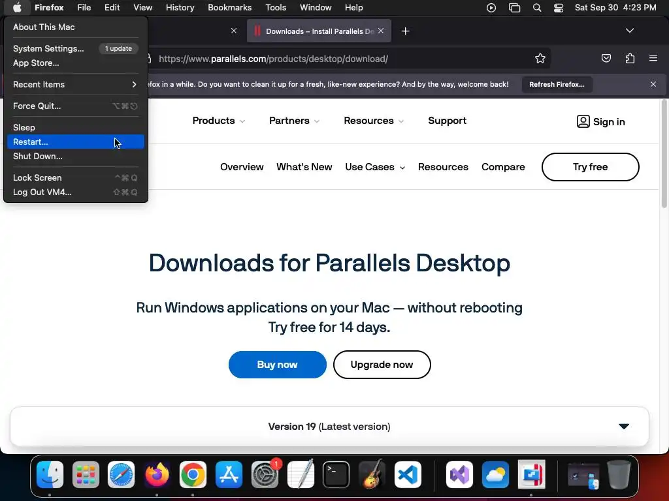The width and height of the screenshot is (669, 501).
Task: Open System Settings from the Dock
Action: (265, 474)
